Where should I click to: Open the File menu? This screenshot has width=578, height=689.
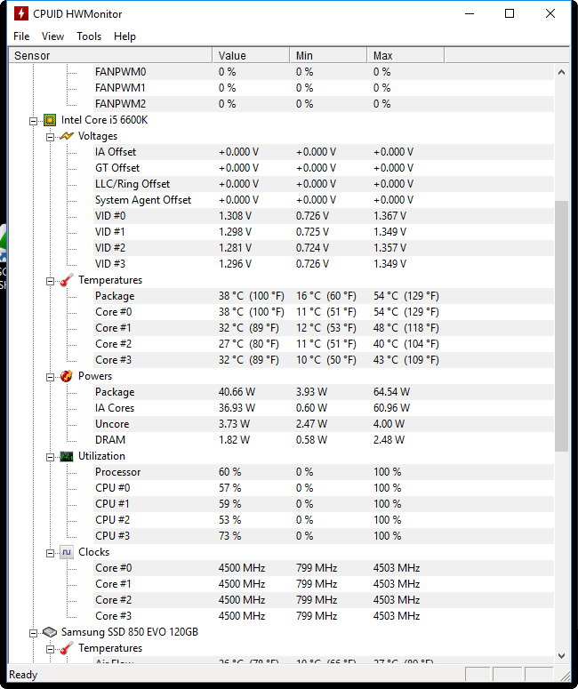pyautogui.click(x=21, y=36)
